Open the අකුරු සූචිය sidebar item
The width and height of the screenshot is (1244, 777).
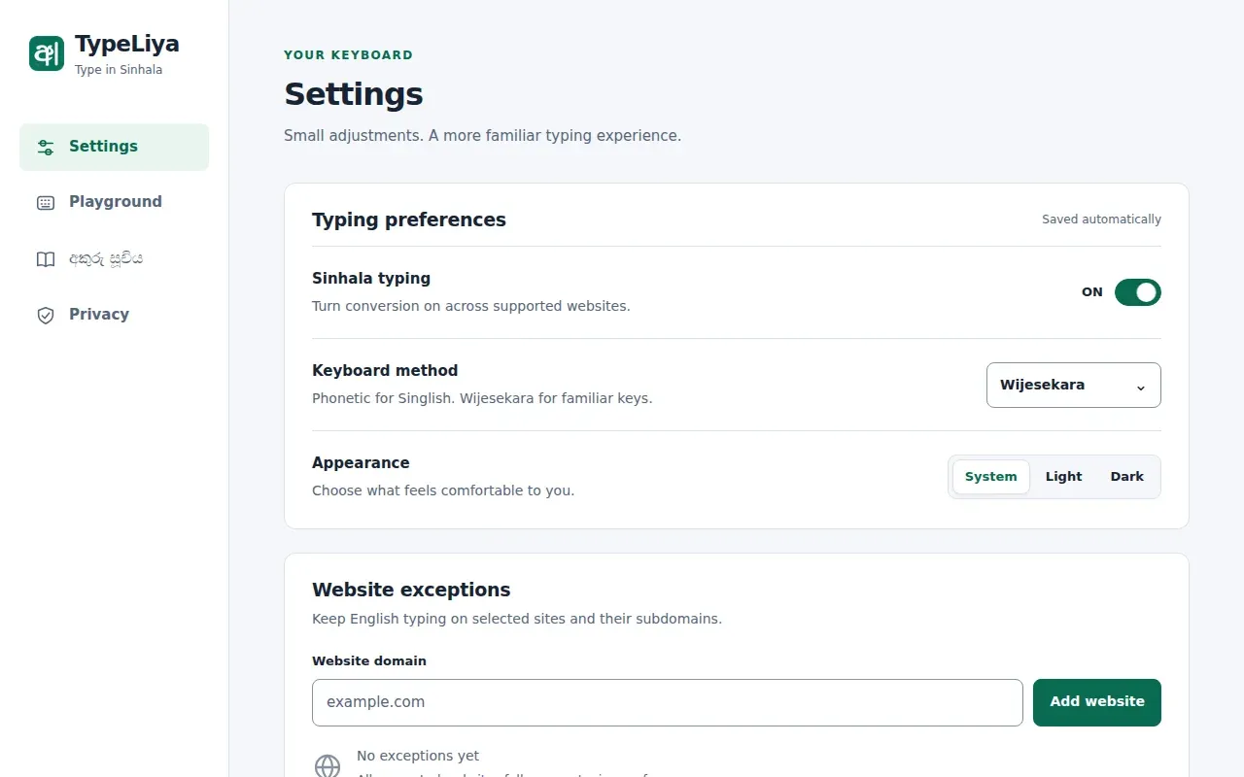coord(114,258)
